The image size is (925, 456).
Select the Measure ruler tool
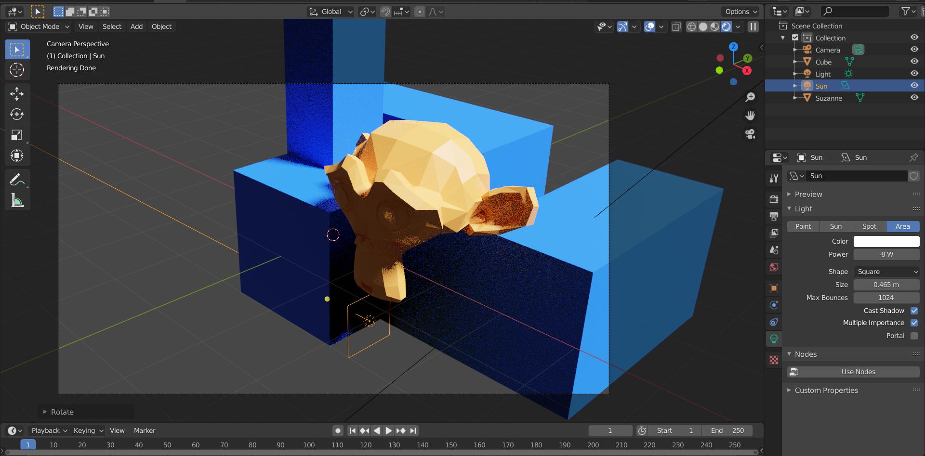17,200
